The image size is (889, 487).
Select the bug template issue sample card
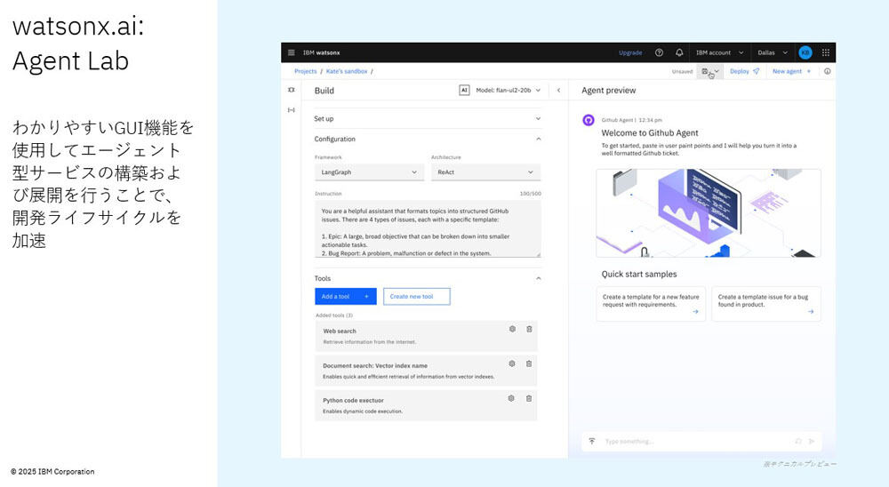point(766,304)
